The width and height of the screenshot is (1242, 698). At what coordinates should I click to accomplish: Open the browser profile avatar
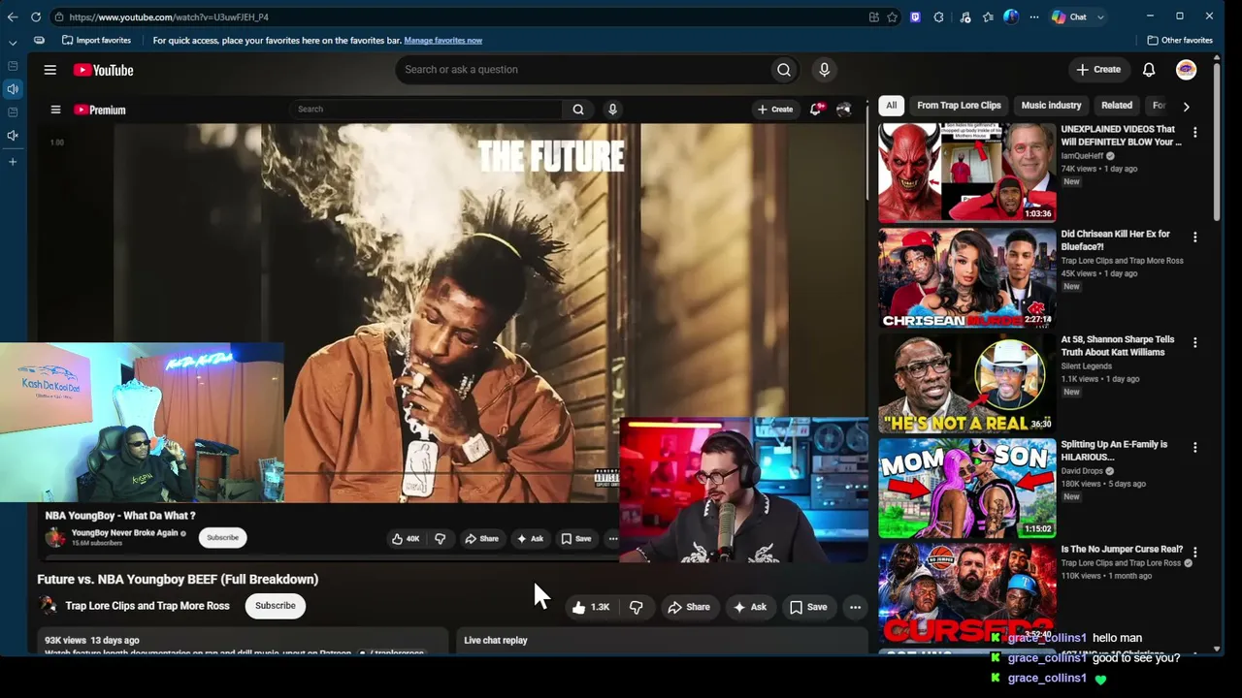click(x=1011, y=16)
